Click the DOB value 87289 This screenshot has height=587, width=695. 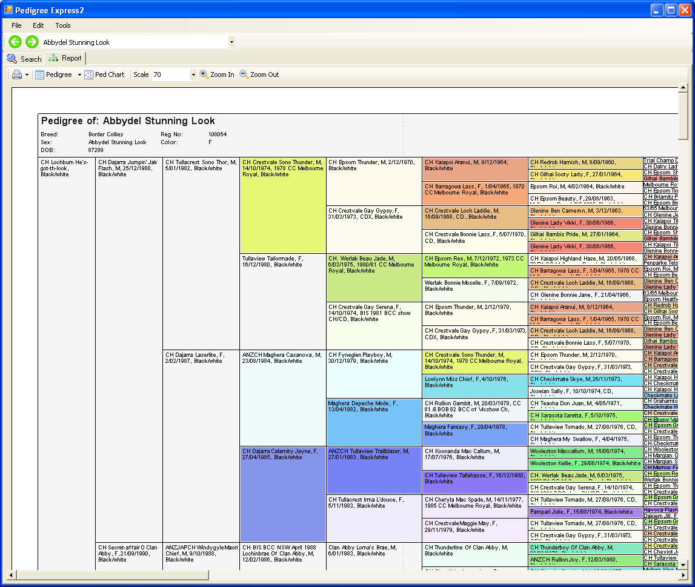click(x=96, y=150)
